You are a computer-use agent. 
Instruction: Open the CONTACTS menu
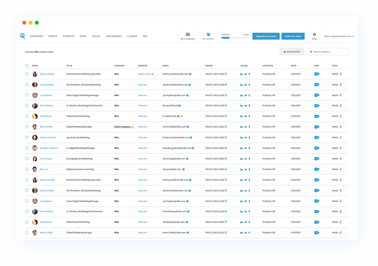click(x=68, y=36)
